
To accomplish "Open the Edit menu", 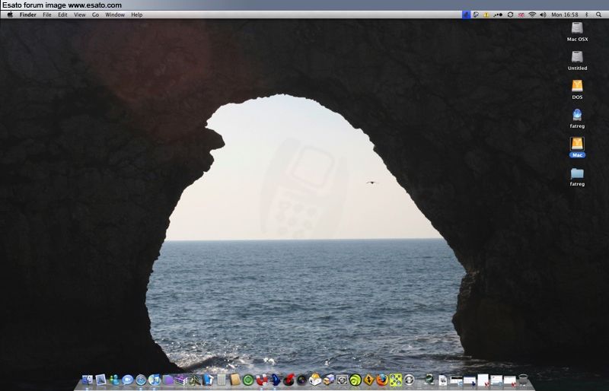I will (x=62, y=14).
